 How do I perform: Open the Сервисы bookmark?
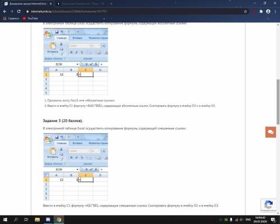11,18
